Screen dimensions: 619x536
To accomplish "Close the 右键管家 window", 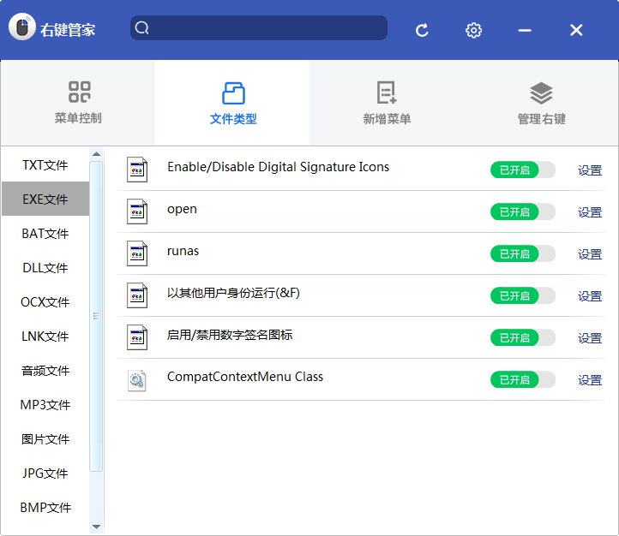I will (x=576, y=30).
